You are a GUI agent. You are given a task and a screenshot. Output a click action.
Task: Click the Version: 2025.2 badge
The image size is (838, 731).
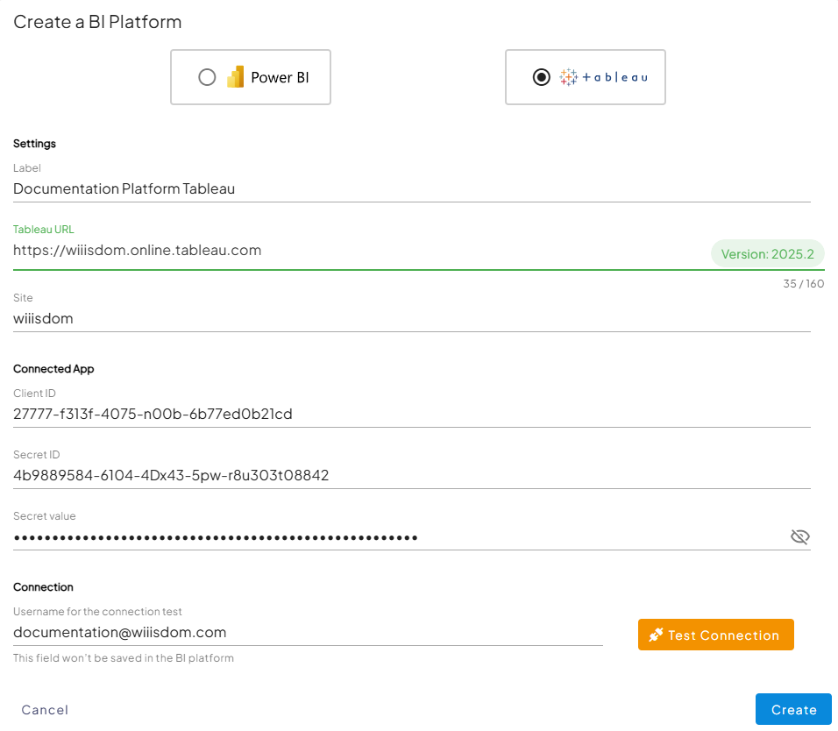(768, 254)
